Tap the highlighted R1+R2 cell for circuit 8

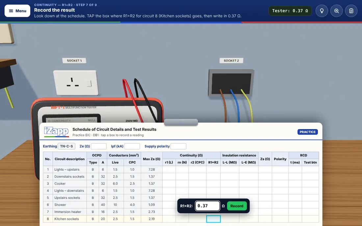213,219
